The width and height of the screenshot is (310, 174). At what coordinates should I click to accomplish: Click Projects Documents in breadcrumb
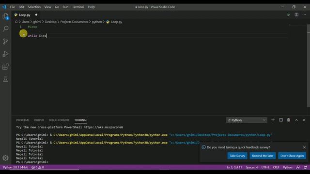point(74,22)
